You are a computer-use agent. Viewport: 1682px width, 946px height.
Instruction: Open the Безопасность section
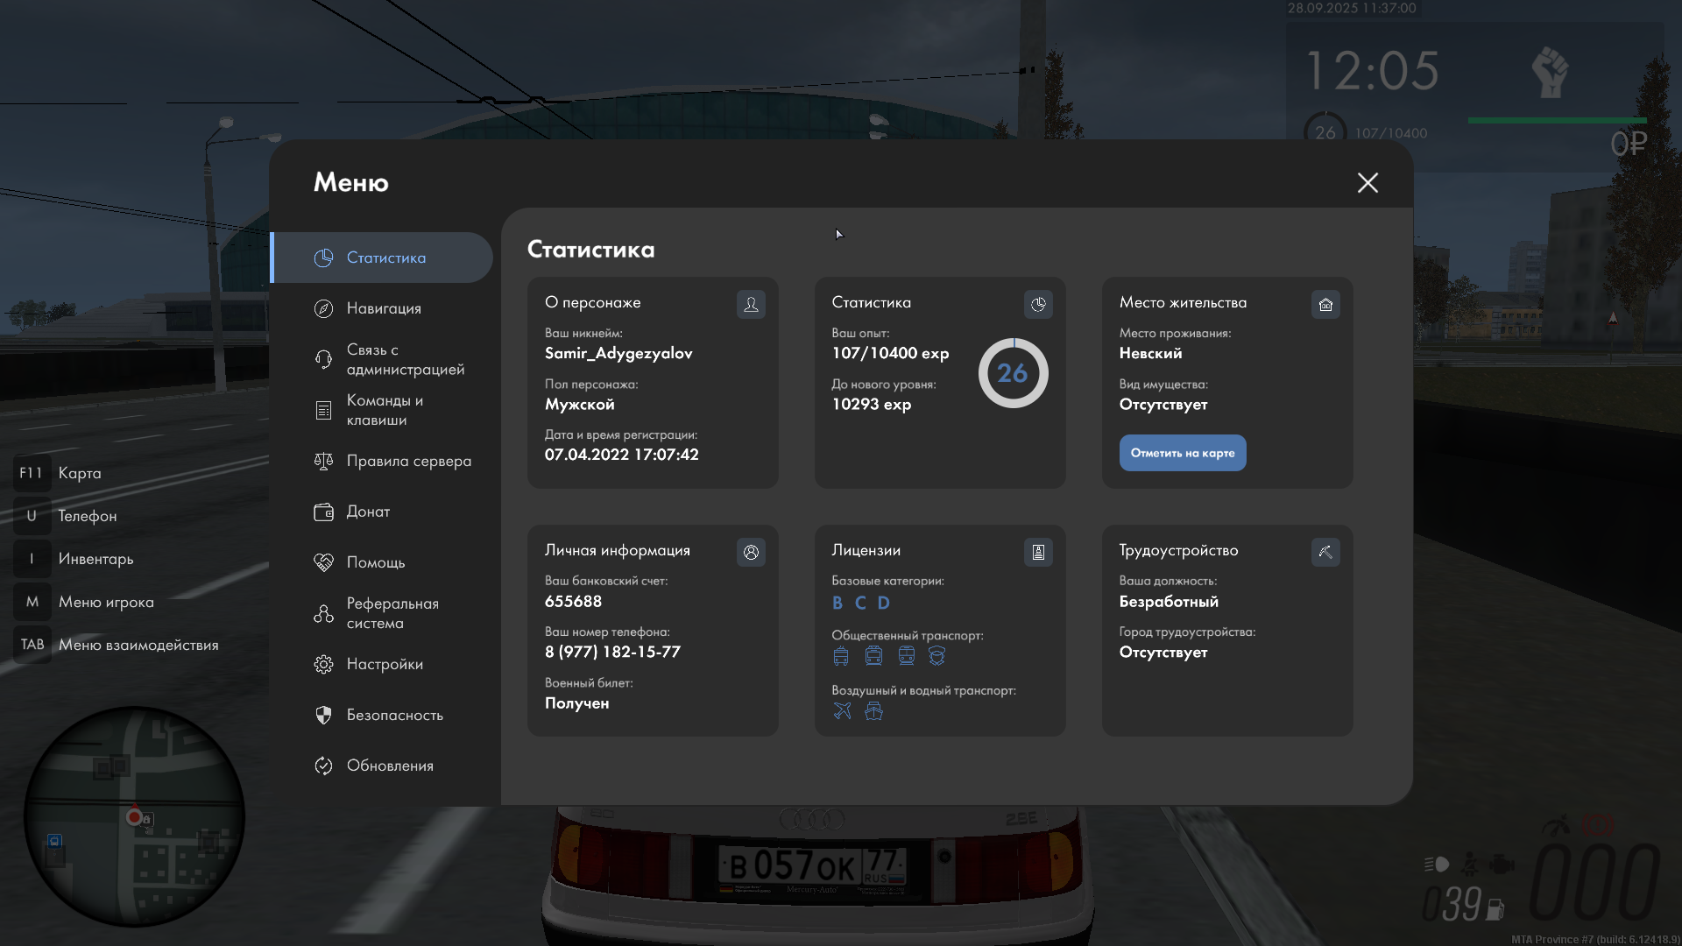pos(394,715)
